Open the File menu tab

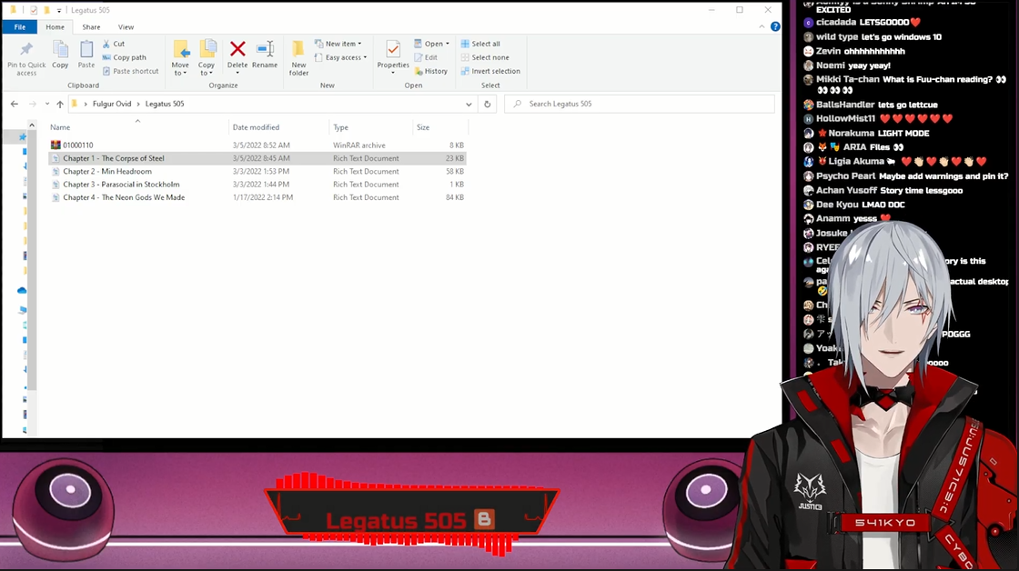click(x=19, y=27)
